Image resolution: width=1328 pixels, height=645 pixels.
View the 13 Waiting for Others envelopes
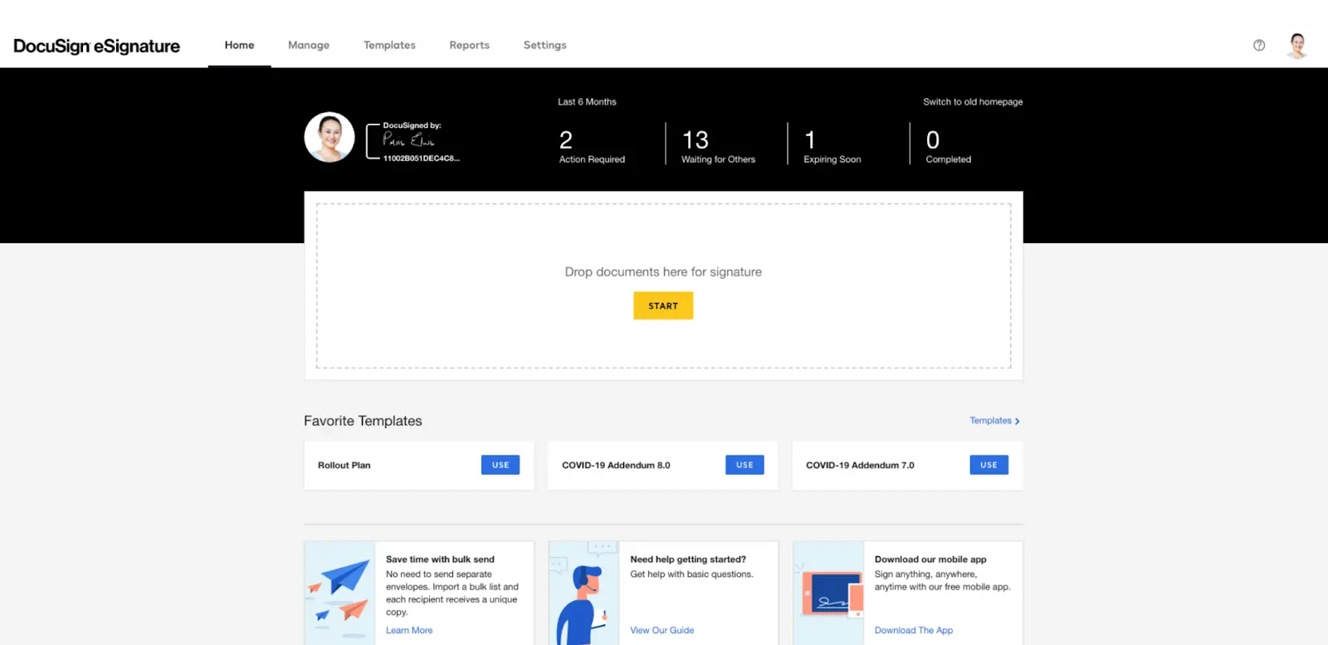tap(718, 146)
